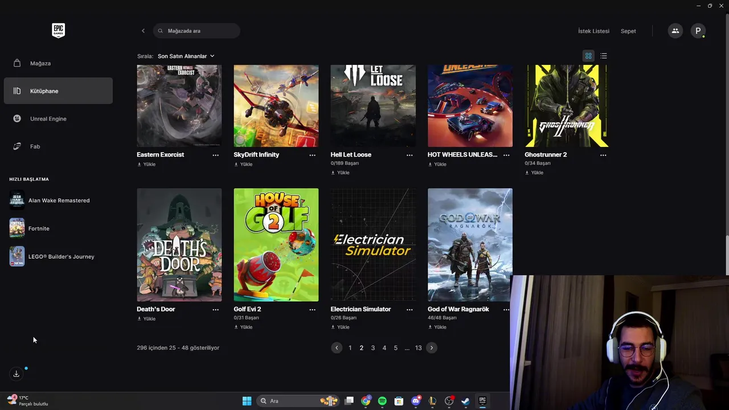Install Death's Door via Yükle
729x410 pixels.
[x=146, y=319]
